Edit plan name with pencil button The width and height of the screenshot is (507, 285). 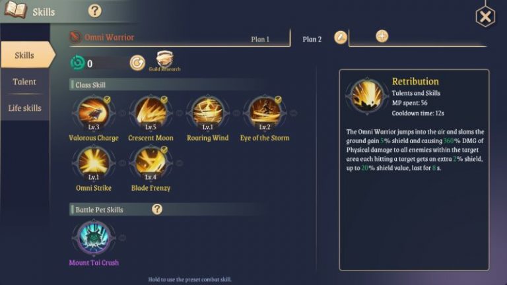(341, 38)
